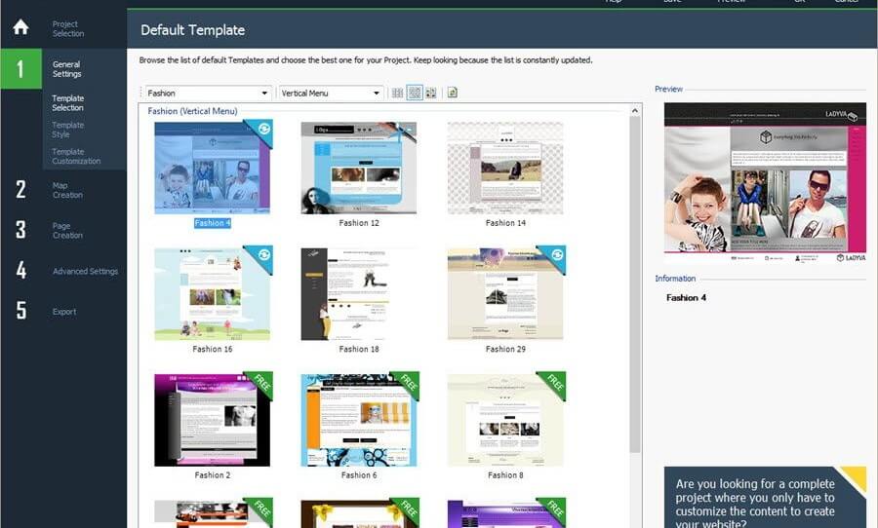Click step 2 number icon
878x528 pixels.
pyautogui.click(x=20, y=190)
